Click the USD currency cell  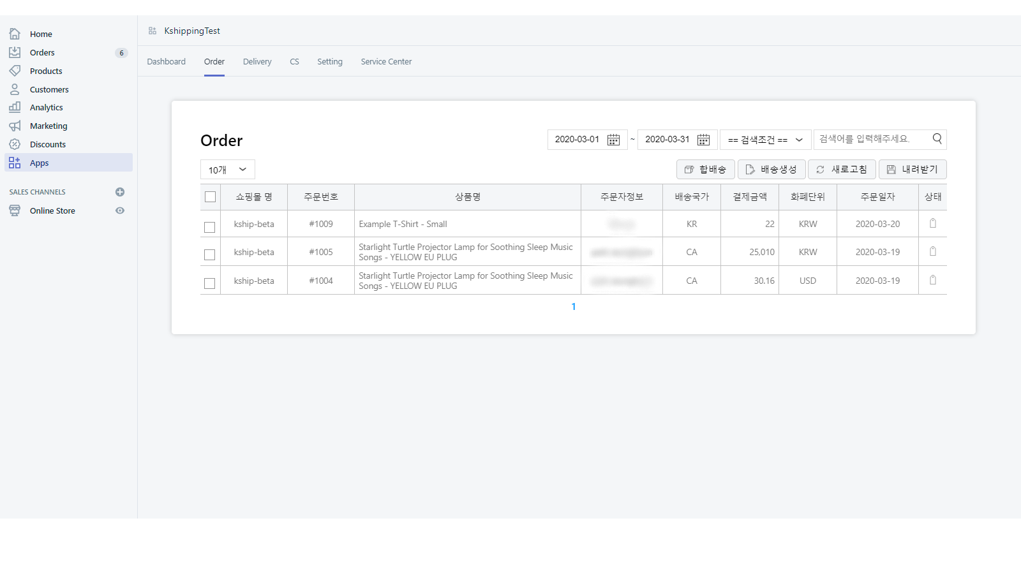(x=808, y=281)
